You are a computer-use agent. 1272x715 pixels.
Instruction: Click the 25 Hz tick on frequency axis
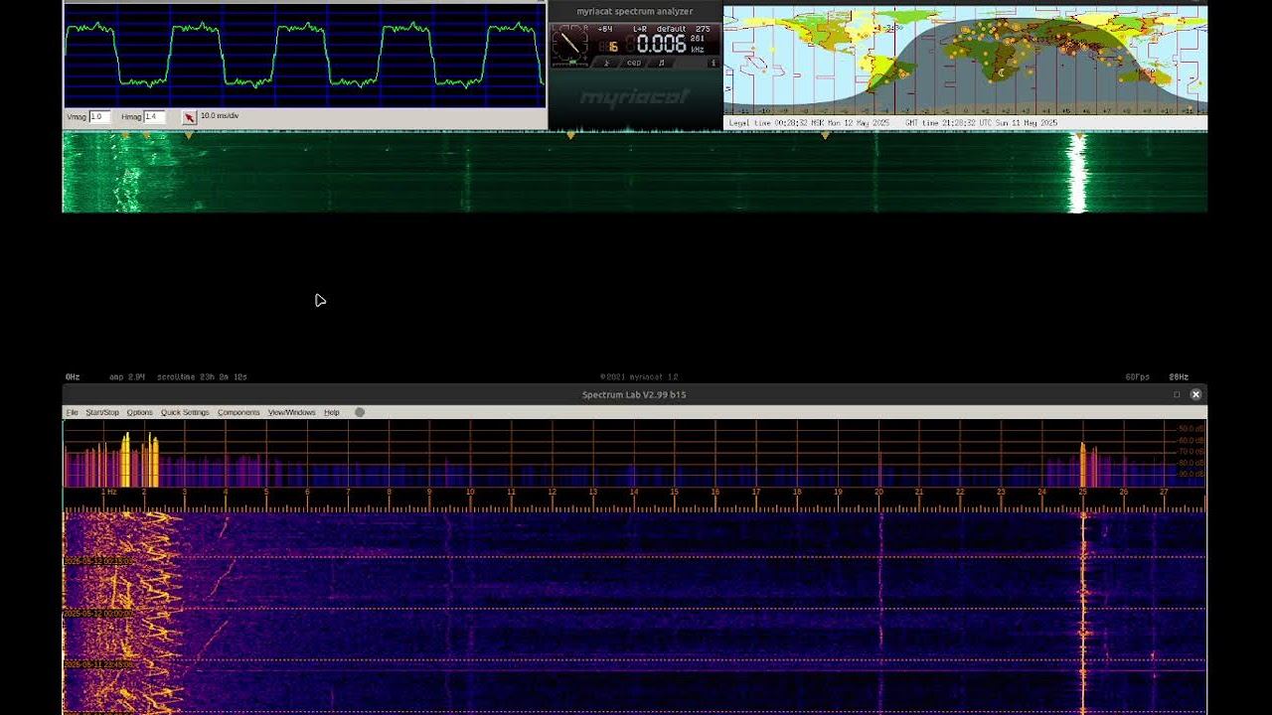(x=1083, y=492)
